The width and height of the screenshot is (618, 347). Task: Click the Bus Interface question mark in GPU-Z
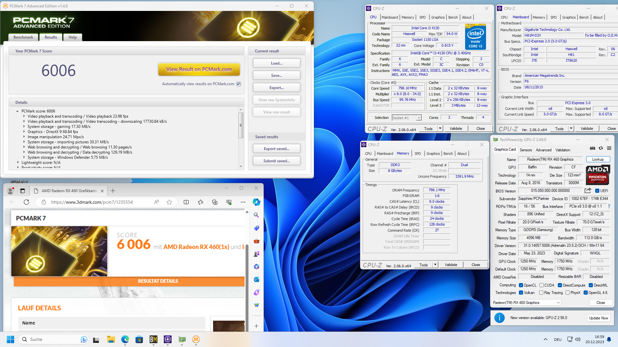[609, 206]
